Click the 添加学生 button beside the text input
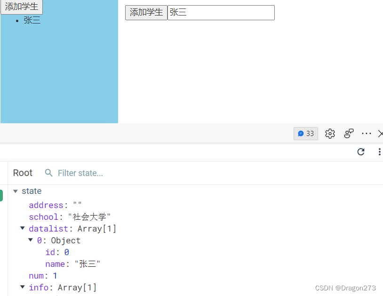 146,12
